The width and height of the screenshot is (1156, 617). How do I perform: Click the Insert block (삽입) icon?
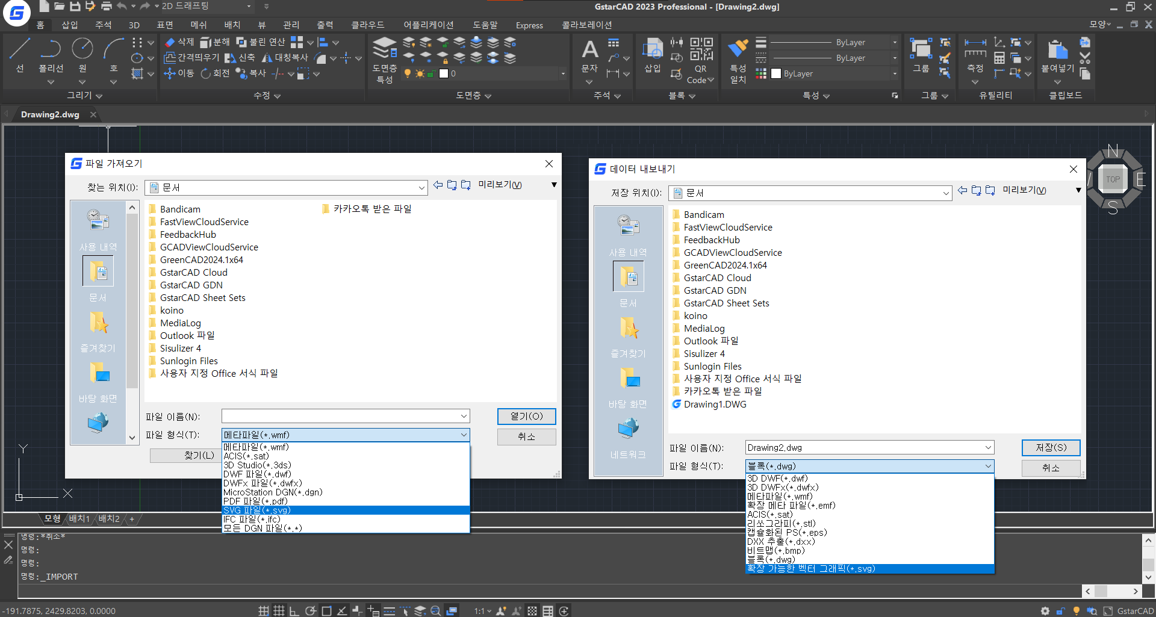653,56
